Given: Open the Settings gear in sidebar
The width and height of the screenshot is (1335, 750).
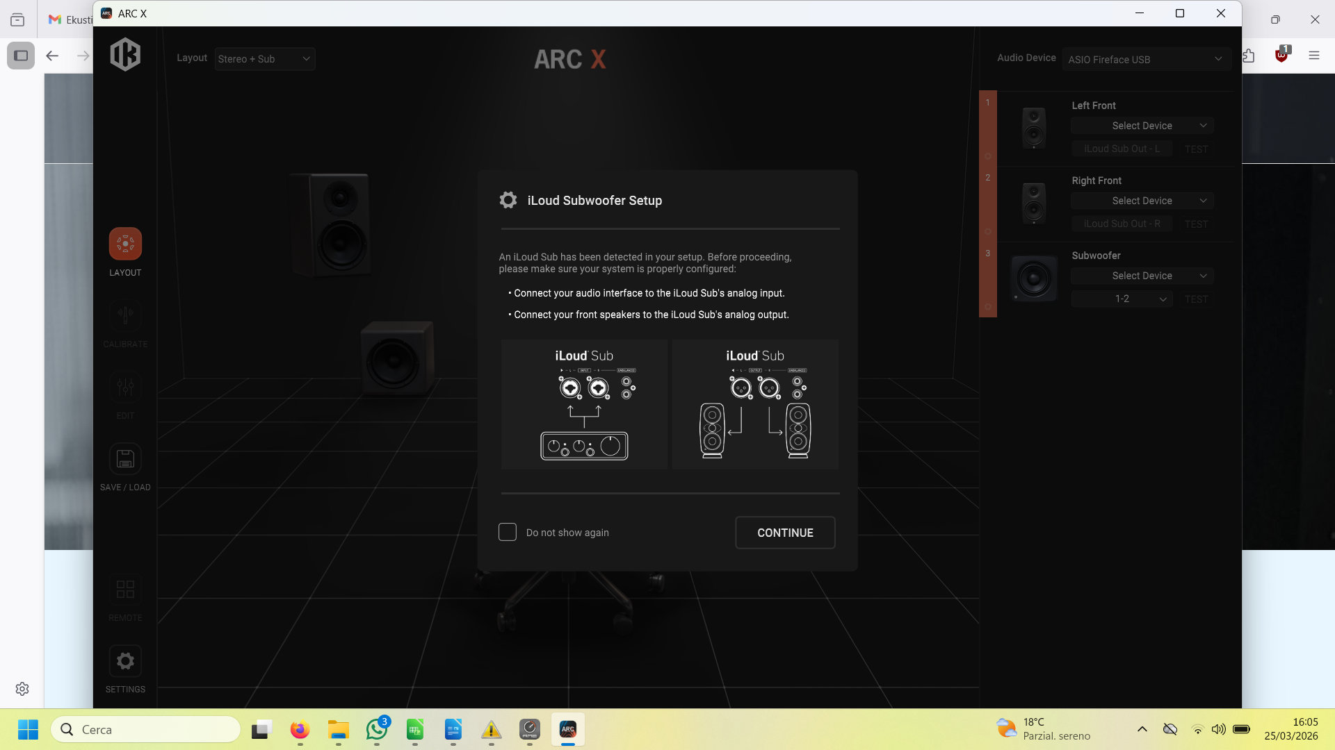Looking at the screenshot, I should pyautogui.click(x=125, y=661).
